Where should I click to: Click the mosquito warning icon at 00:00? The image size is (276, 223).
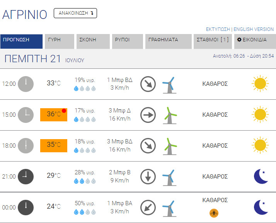(213, 213)
